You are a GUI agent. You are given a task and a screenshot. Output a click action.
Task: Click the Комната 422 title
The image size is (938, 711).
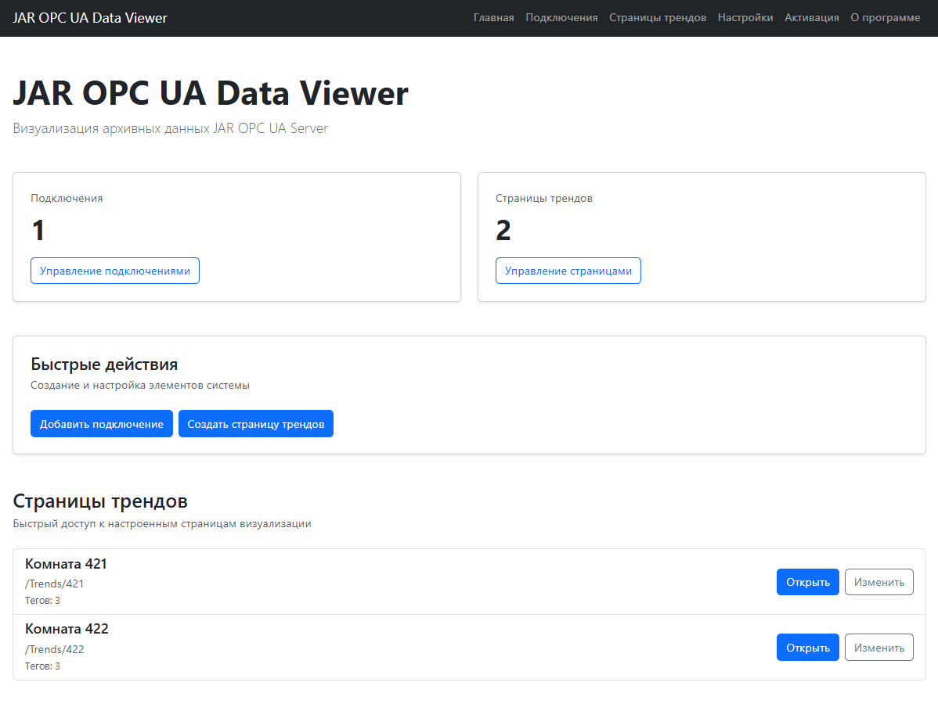coord(67,629)
